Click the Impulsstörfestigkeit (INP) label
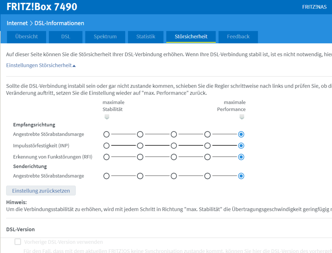The width and height of the screenshot is (332, 253). tap(41, 146)
